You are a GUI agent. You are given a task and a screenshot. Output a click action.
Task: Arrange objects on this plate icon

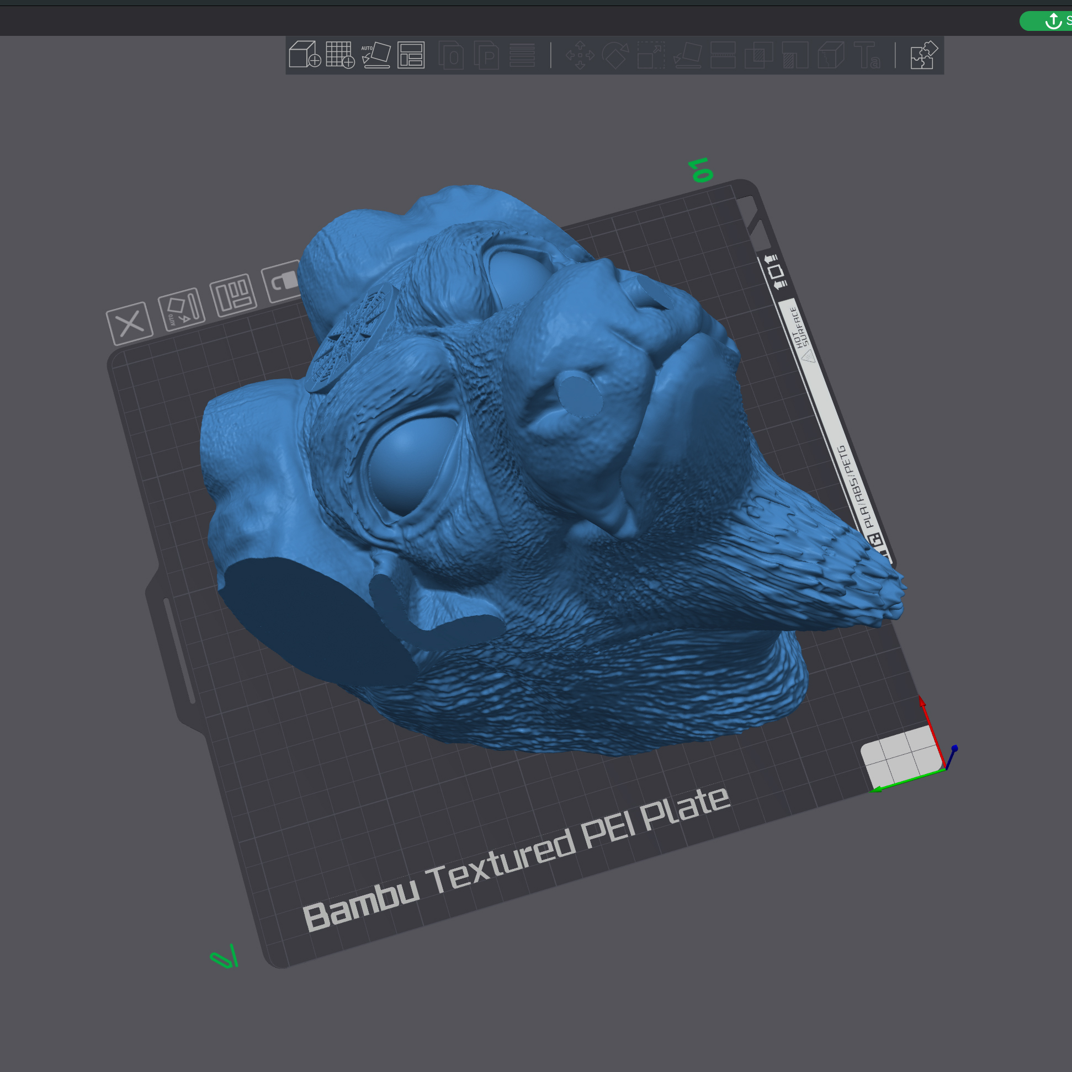(x=233, y=295)
